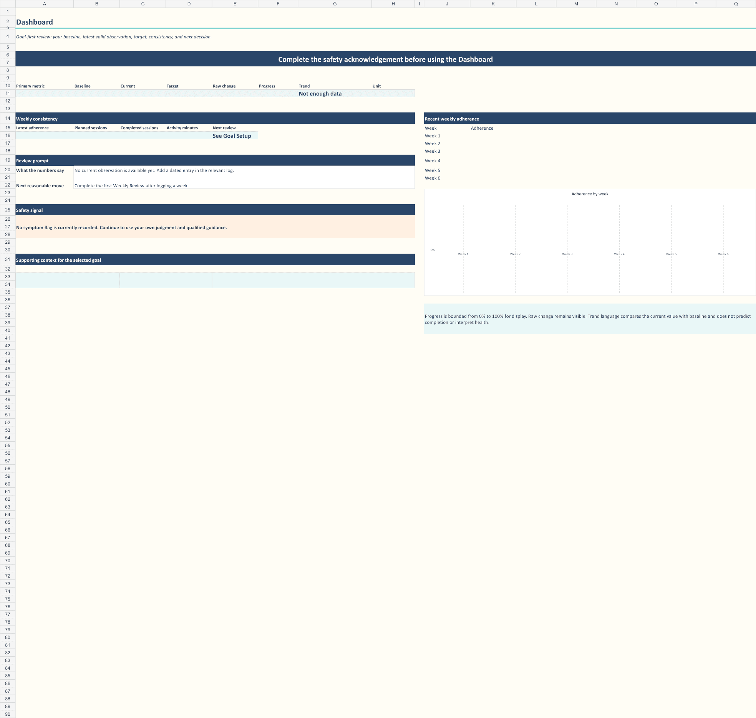Select column K header
The height and width of the screenshot is (718, 756).
tap(493, 4)
